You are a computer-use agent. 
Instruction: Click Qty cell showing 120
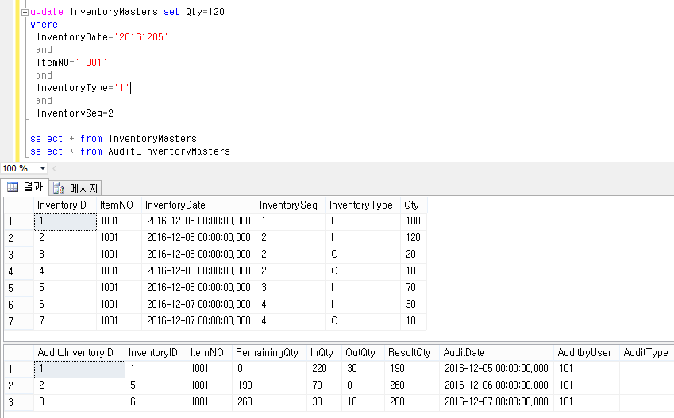pos(412,238)
